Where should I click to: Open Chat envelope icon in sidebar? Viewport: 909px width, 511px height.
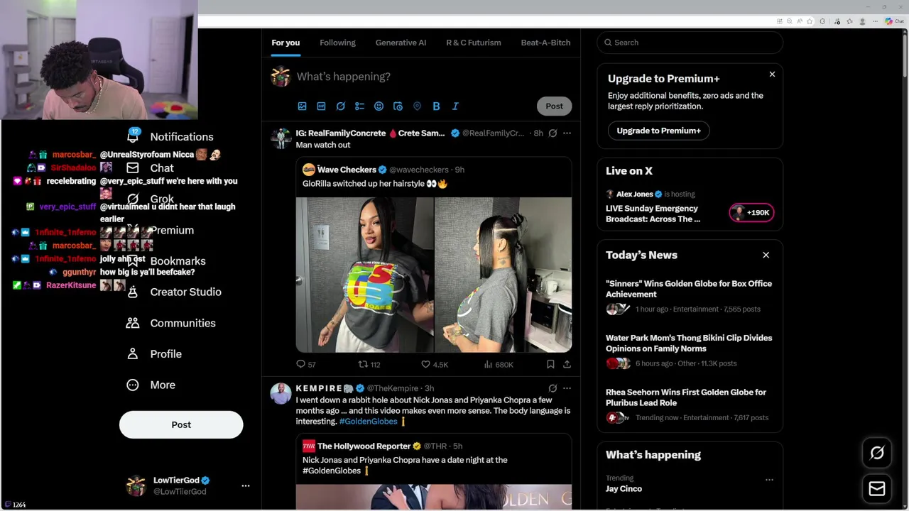pos(133,168)
